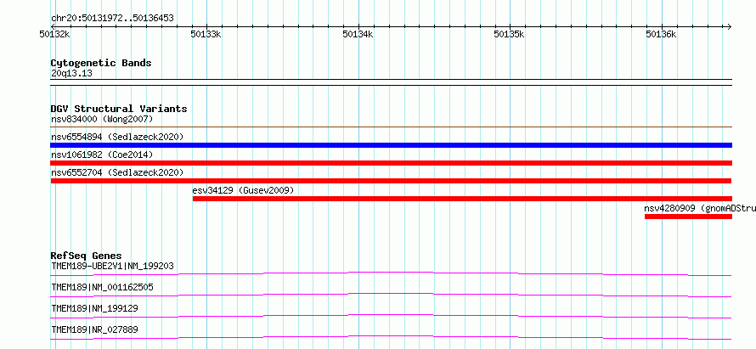Click the short red nsv4280909 variant bar
The image size is (756, 349).
tap(689, 217)
